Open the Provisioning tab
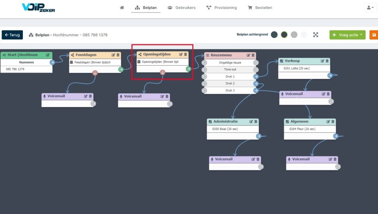 coord(221,7)
